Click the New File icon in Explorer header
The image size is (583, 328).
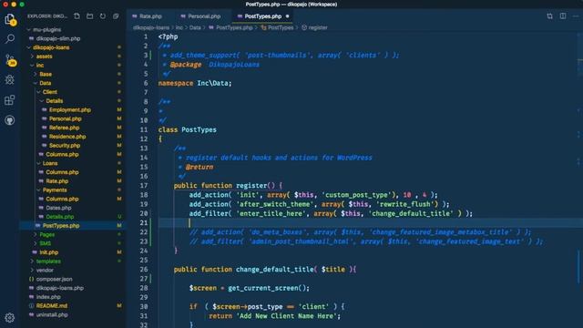[77, 16]
